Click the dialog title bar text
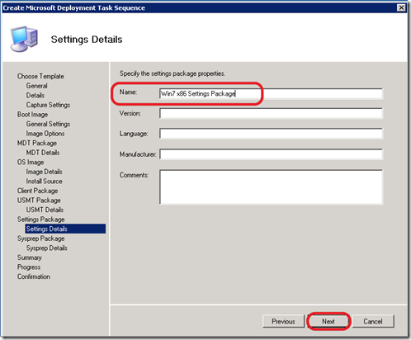This screenshot has height=340, width=411. coord(73,7)
